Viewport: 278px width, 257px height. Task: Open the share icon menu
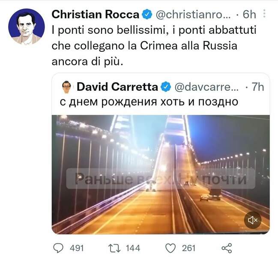226,248
